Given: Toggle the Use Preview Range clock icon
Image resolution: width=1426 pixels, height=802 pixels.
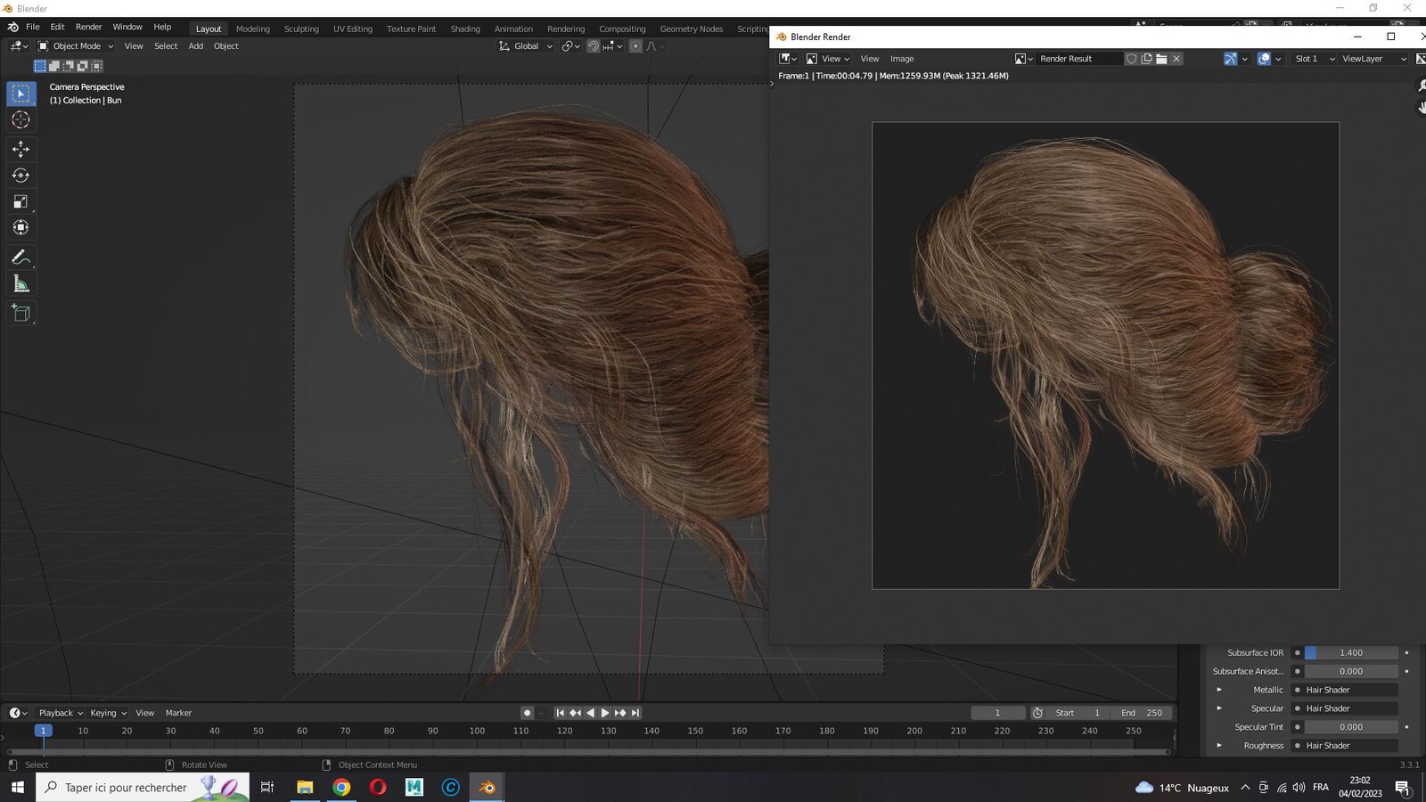Looking at the screenshot, I should coord(1037,713).
